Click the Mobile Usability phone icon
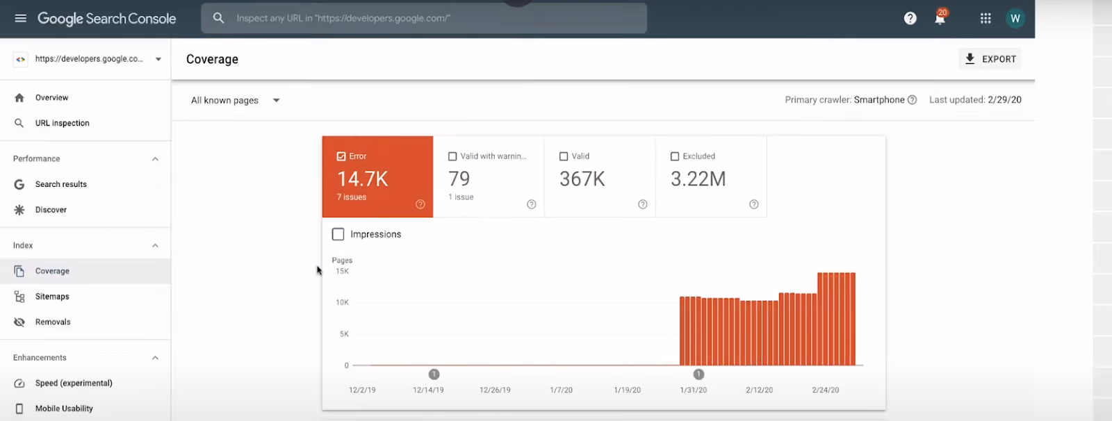Viewport: 1112px width, 421px height. [x=19, y=408]
